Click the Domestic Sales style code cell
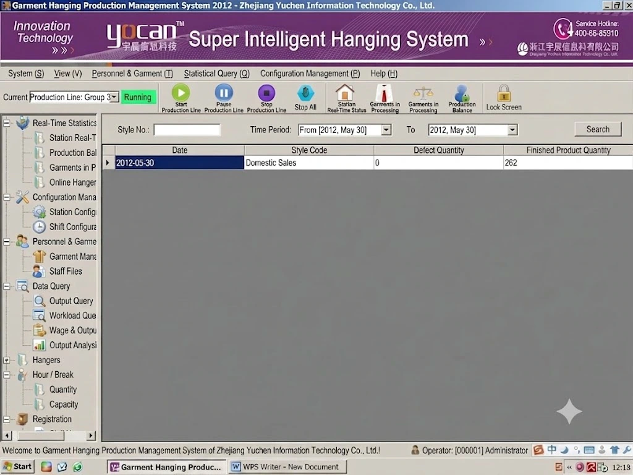The width and height of the screenshot is (633, 475). tap(309, 163)
